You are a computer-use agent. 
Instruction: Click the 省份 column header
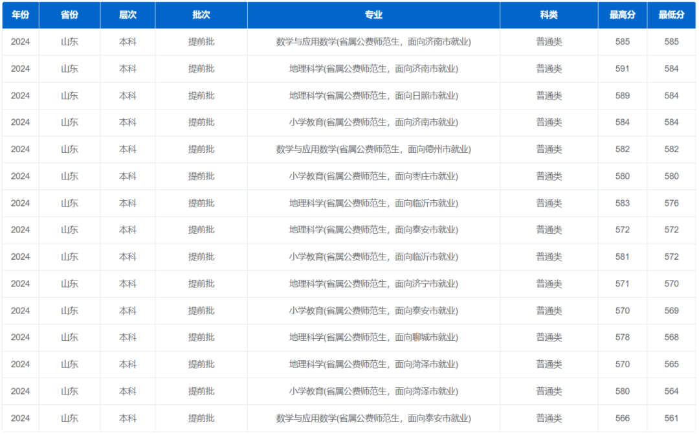[70, 15]
